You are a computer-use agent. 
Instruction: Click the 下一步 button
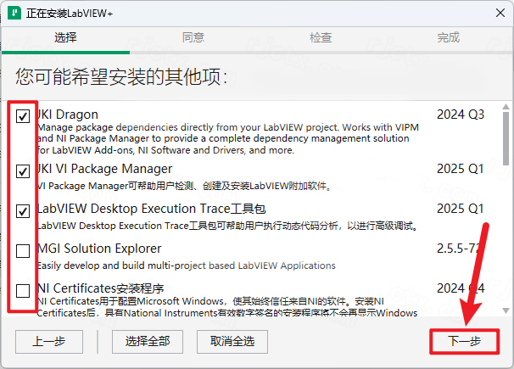click(464, 342)
